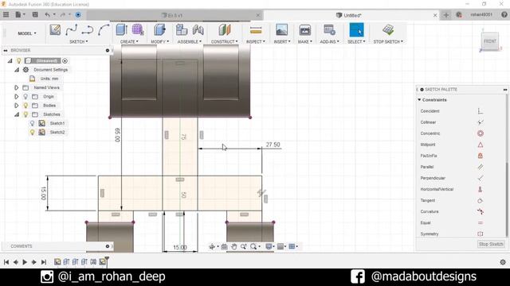Toggle visibility bulb of root component

19,60
